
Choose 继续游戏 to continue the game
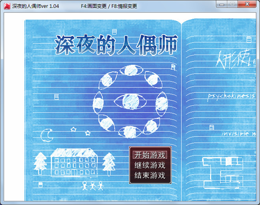pos(150,165)
